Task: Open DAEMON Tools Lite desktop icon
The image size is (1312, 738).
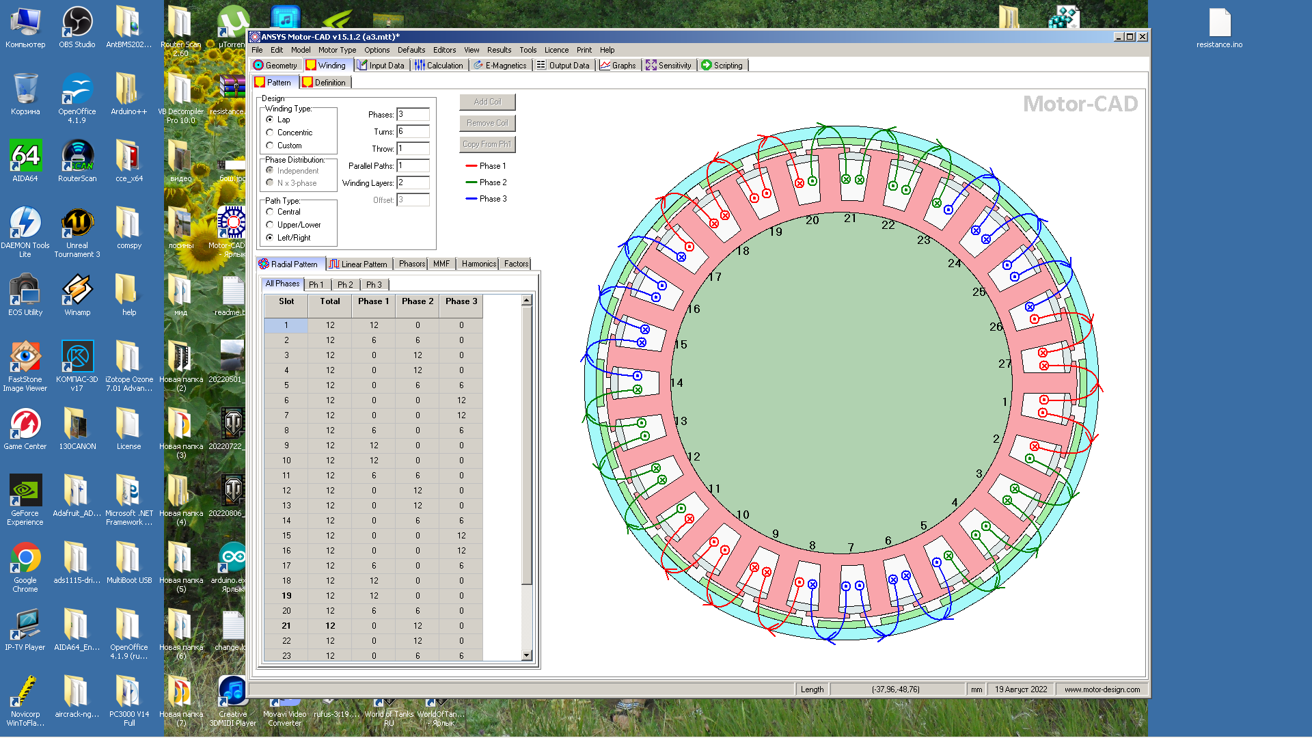Action: [25, 232]
